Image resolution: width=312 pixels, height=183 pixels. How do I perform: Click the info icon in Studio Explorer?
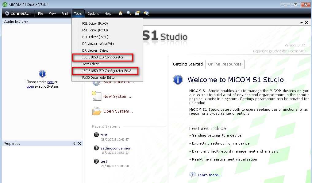pos(42,74)
